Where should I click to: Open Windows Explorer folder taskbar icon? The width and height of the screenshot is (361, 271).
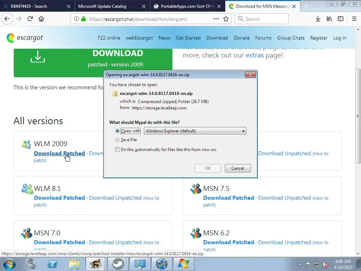tap(74, 264)
